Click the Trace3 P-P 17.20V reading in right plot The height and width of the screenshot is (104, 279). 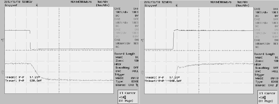tap(163, 77)
